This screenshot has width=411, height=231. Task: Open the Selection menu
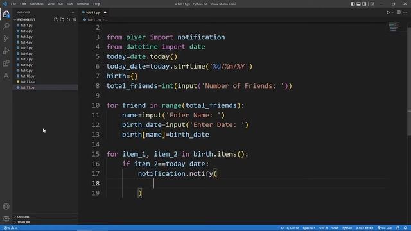pyautogui.click(x=37, y=4)
